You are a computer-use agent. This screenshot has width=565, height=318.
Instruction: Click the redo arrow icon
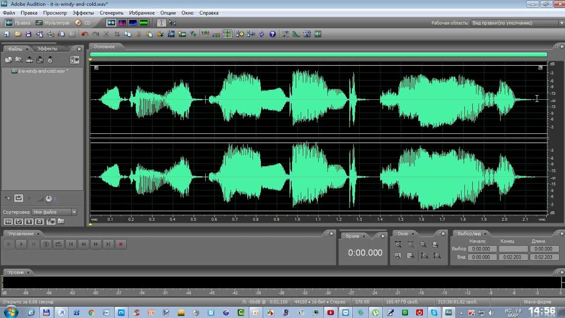[x=95, y=34]
